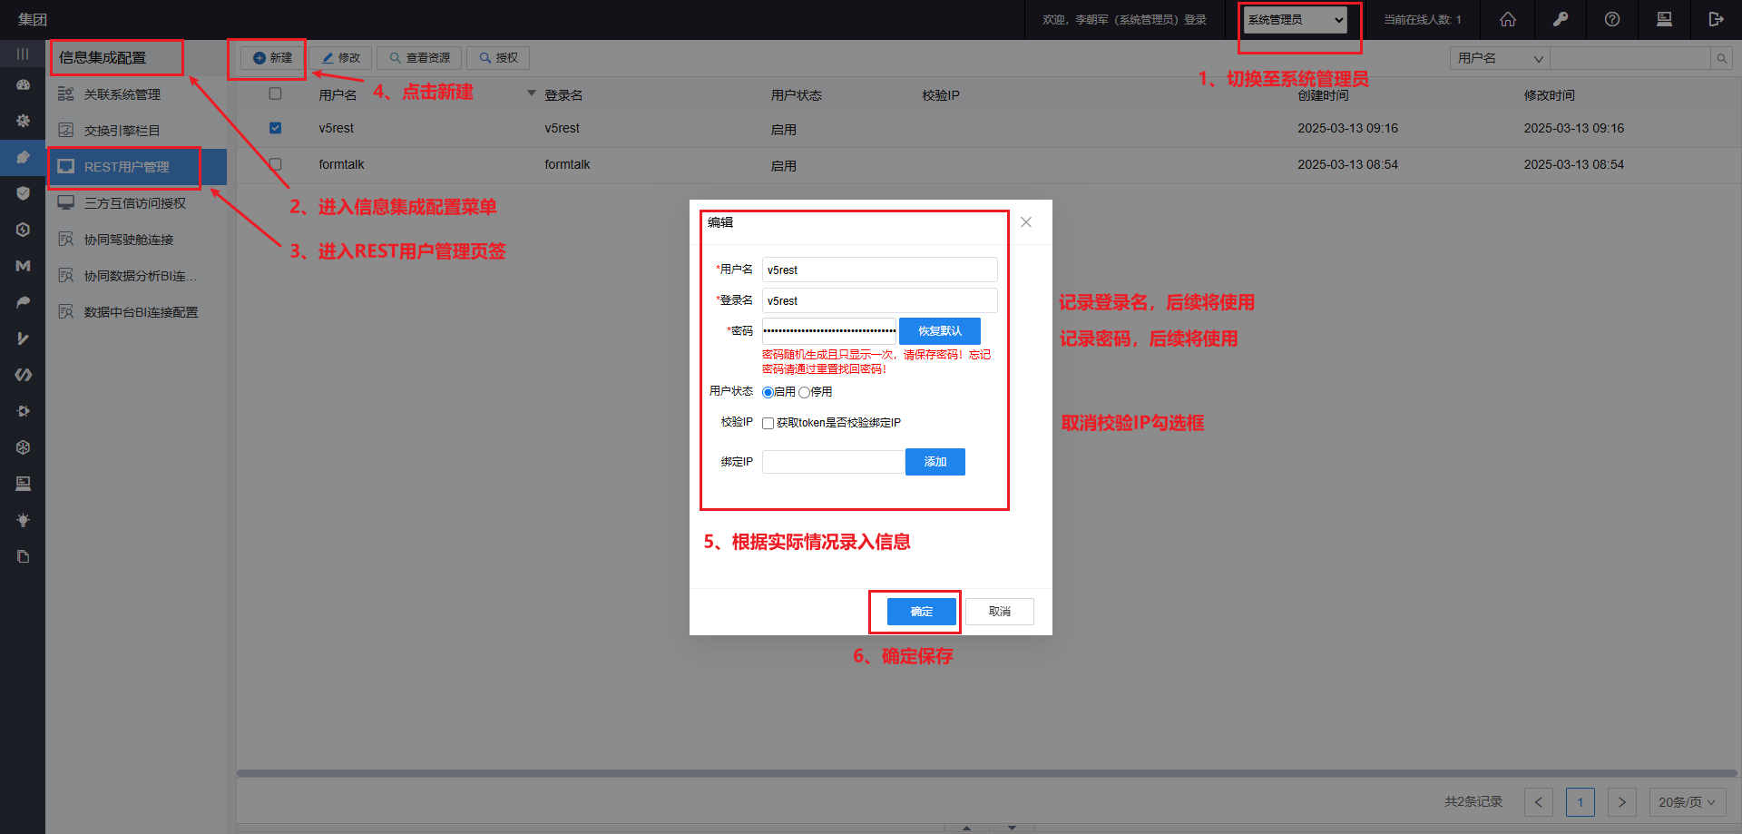Viewport: 1742px width, 834px height.
Task: Open 数据中台BI连接配置 menu item
Action: coord(136,312)
